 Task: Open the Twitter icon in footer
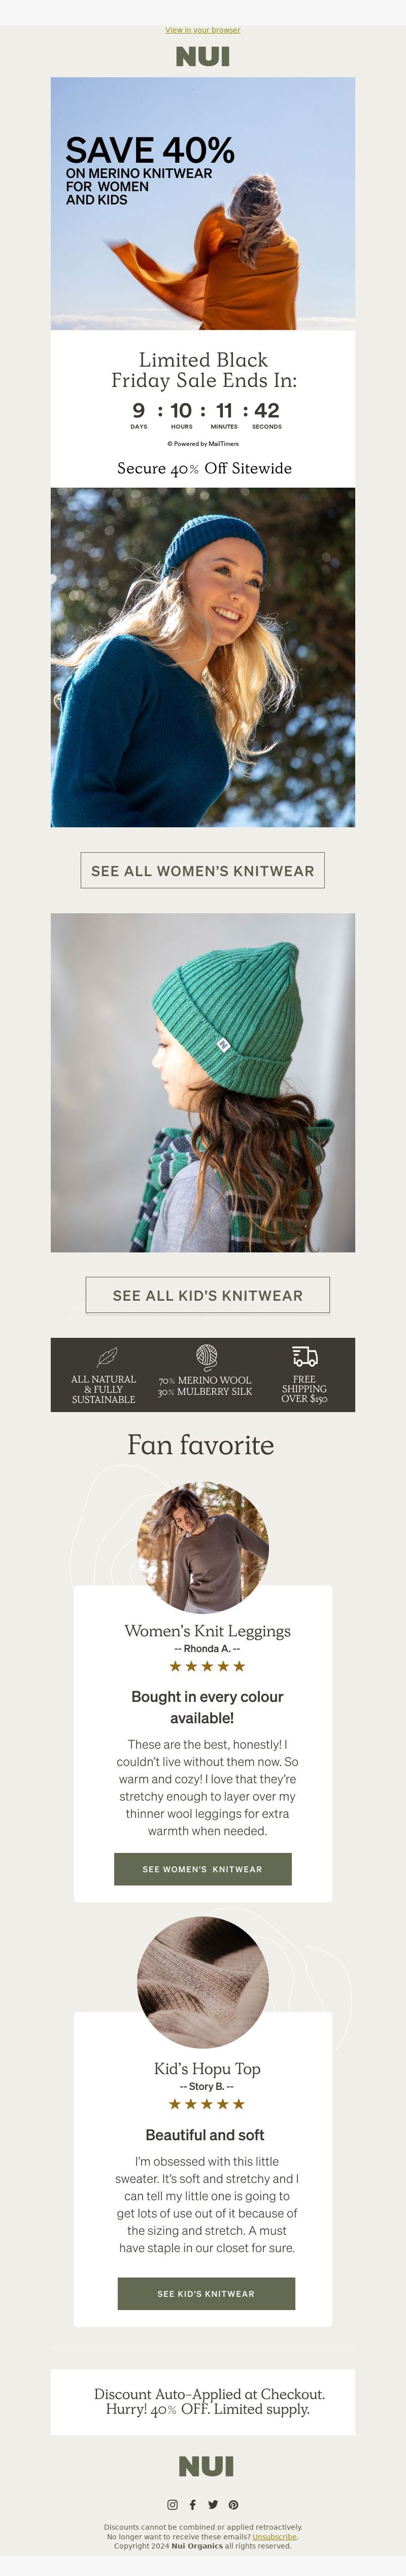point(213,2504)
